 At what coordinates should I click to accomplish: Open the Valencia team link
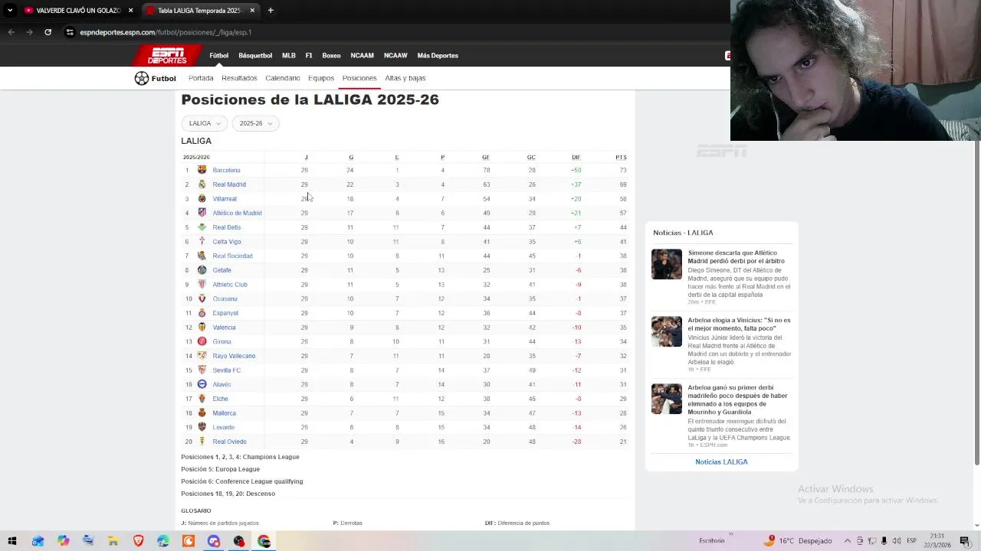pos(224,328)
